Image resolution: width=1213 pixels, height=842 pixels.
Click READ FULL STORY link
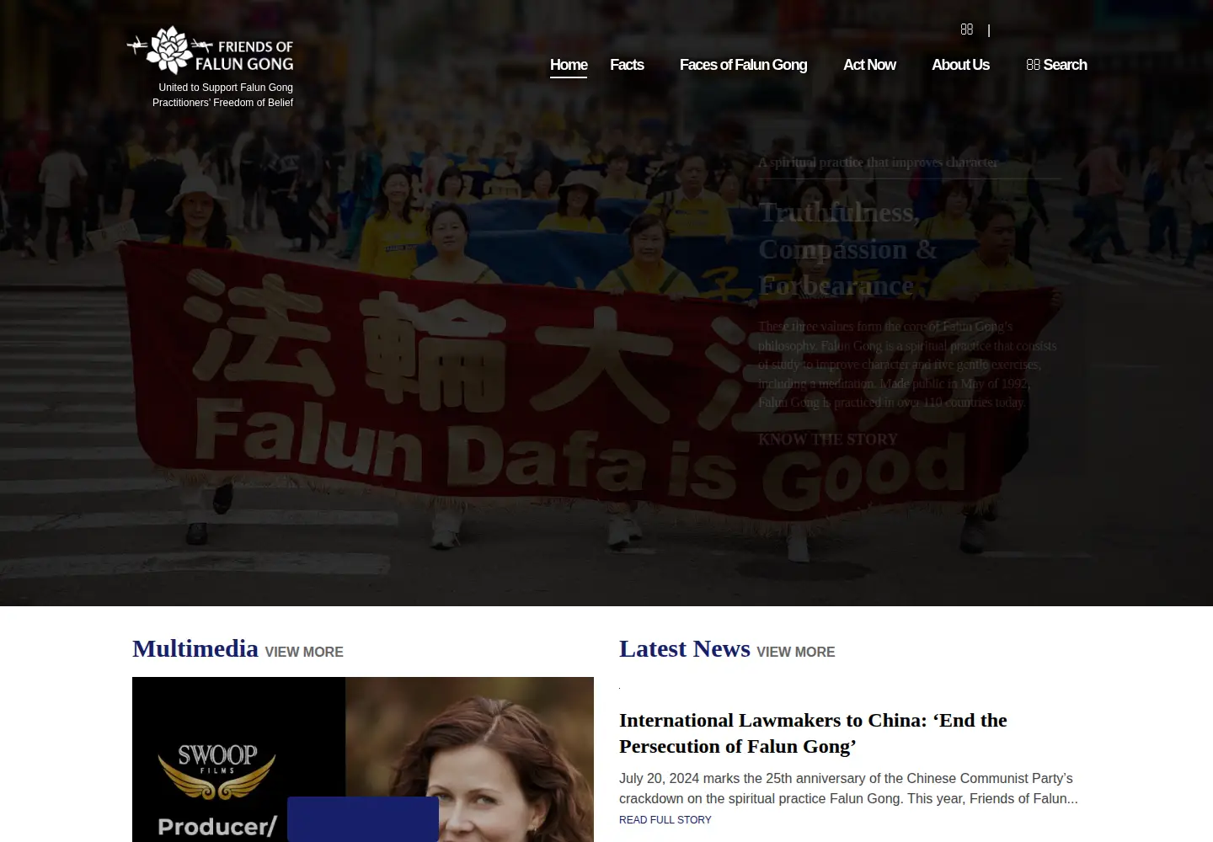click(665, 820)
